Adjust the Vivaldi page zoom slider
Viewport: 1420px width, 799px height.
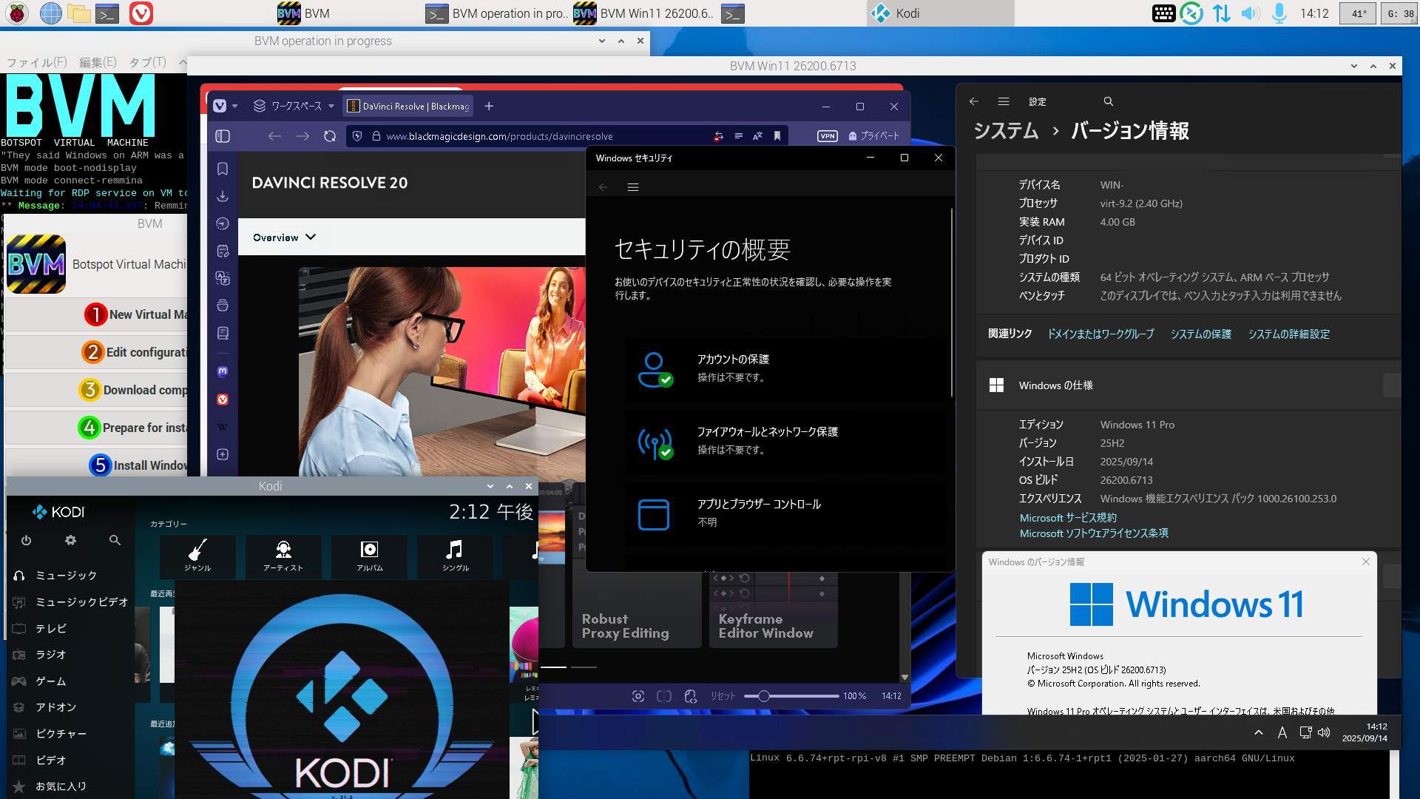point(764,696)
